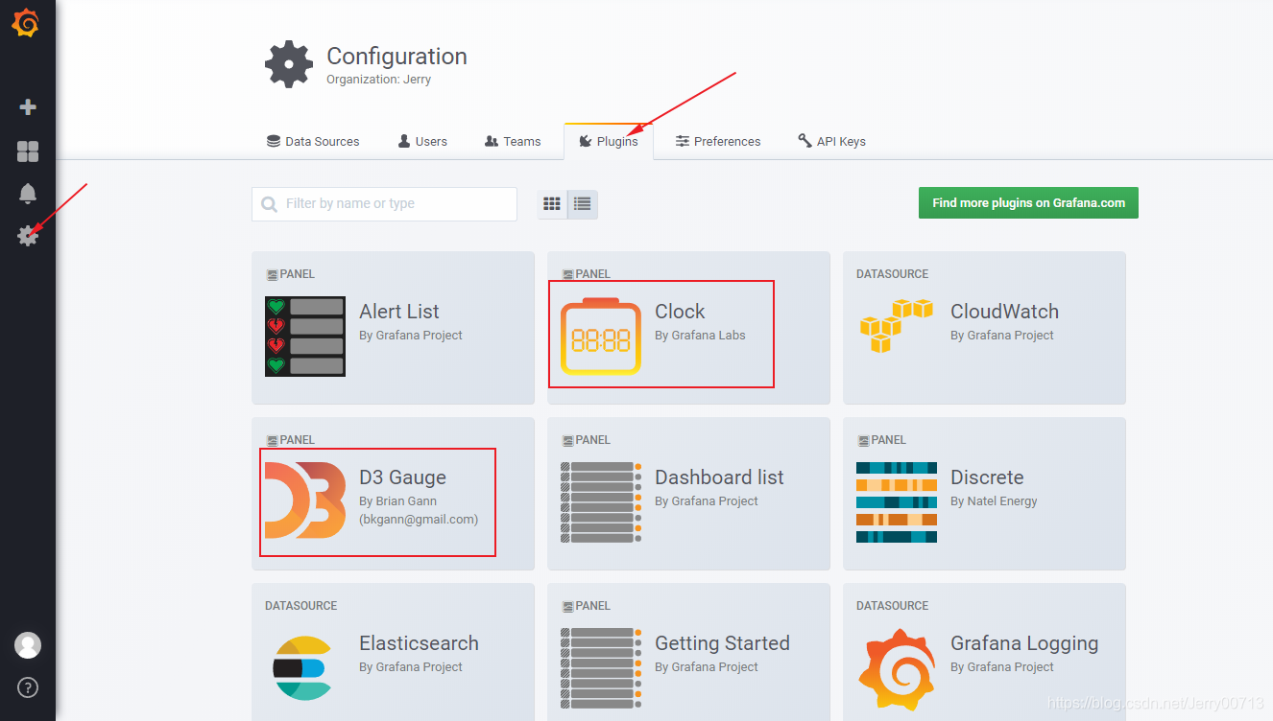This screenshot has width=1273, height=721.
Task: Open the Discrete plugin title
Action: 987,477
